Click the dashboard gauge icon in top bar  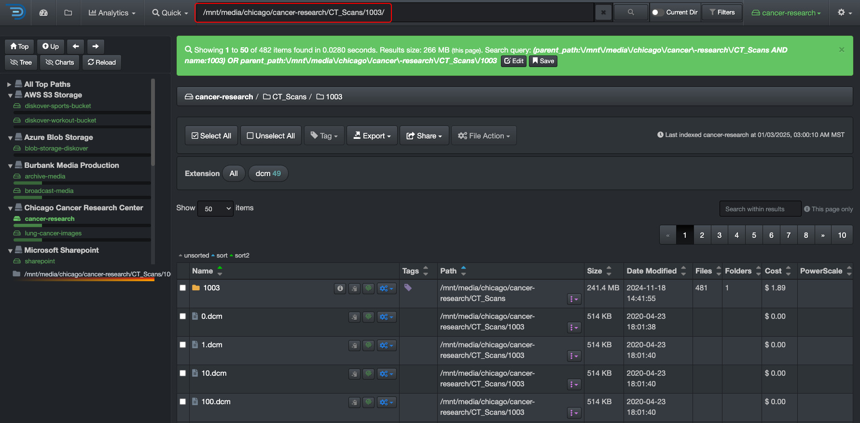click(x=43, y=13)
